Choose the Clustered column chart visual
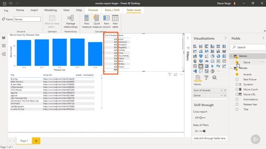The width and height of the screenshot is (266, 149). (212, 46)
